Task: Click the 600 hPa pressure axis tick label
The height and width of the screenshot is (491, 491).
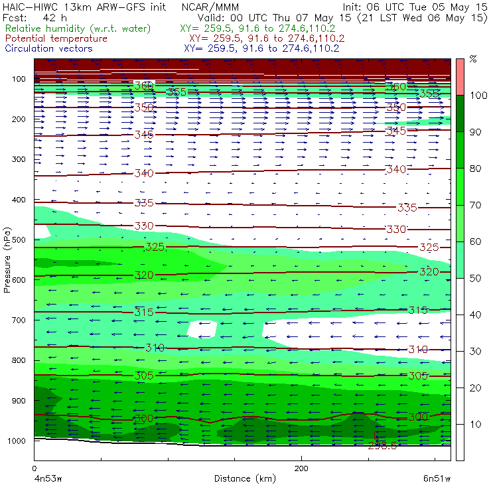Action: click(x=19, y=279)
